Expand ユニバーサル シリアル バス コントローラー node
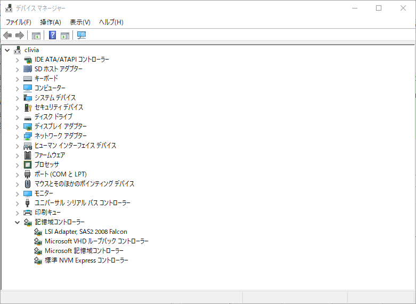Screen dimensions: 416x304 [17, 204]
